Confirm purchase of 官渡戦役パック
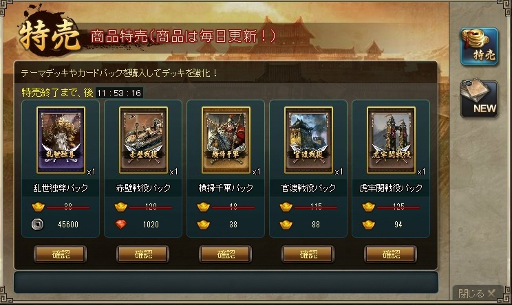This screenshot has width=512, height=305. pyautogui.click(x=308, y=254)
